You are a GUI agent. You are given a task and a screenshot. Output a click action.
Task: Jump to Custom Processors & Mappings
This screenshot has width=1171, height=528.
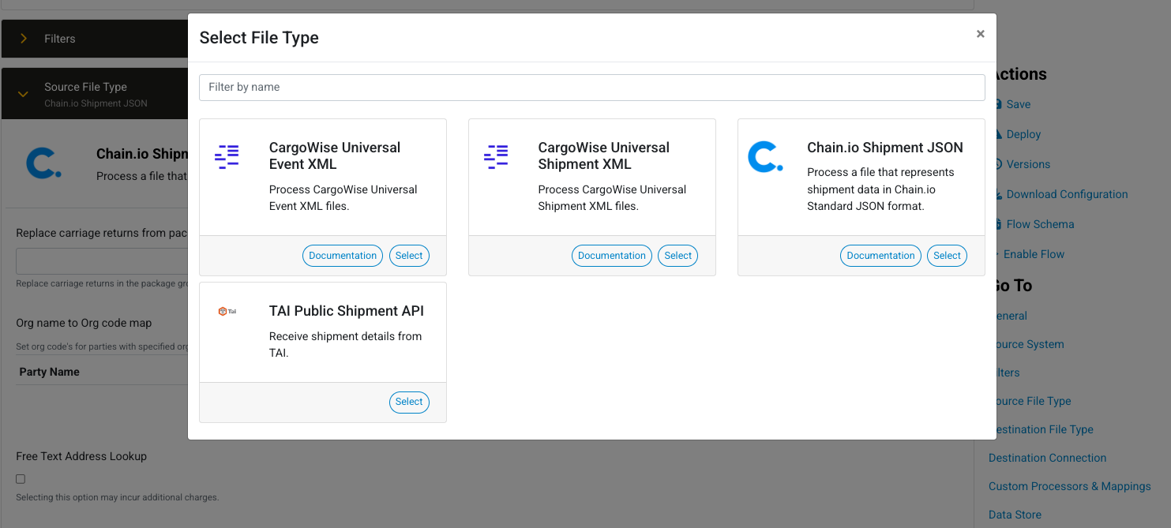[1069, 486]
